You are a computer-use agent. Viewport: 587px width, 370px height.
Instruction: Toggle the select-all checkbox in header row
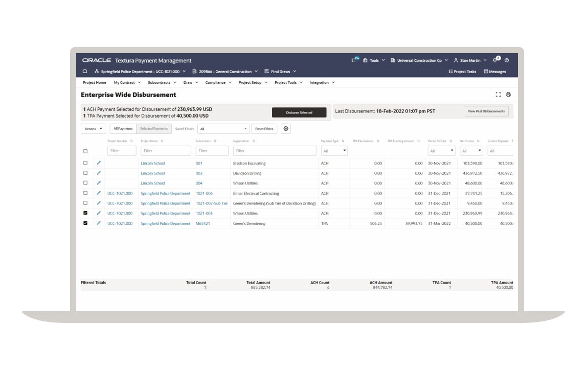[85, 151]
